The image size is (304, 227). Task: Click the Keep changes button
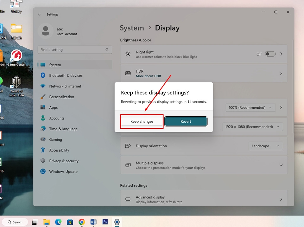pos(142,121)
